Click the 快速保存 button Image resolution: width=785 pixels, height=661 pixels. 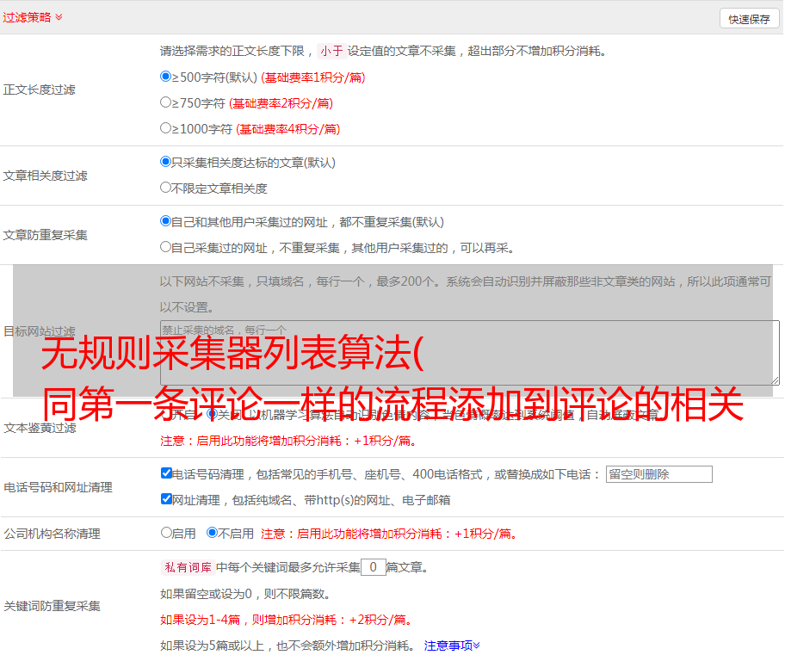[749, 19]
